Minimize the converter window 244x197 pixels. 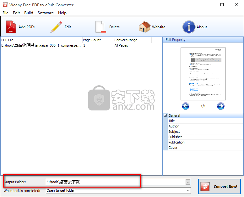pos(208,5)
